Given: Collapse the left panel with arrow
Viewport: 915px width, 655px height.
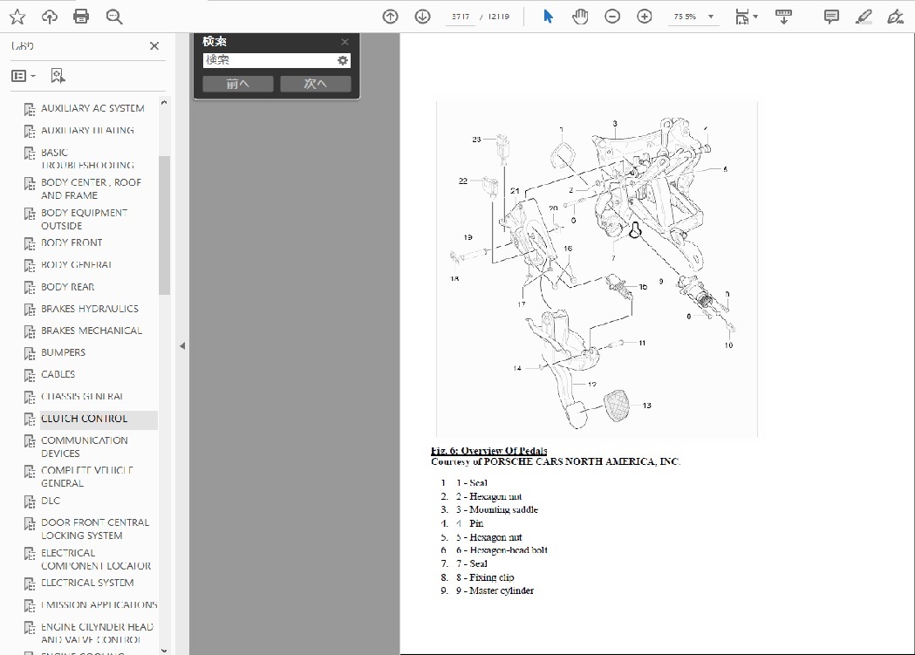Looking at the screenshot, I should (x=182, y=346).
